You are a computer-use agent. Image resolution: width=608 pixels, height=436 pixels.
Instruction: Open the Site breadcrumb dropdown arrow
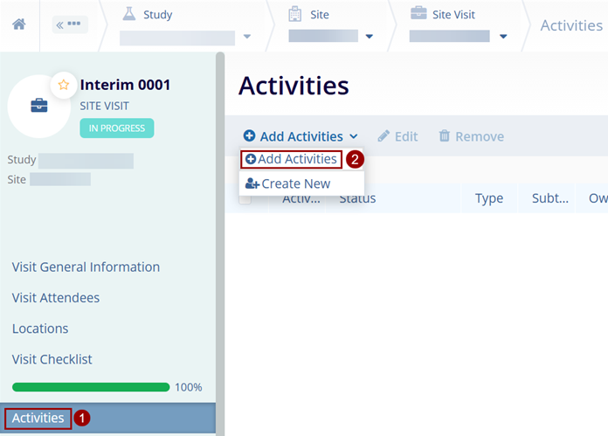click(x=369, y=37)
